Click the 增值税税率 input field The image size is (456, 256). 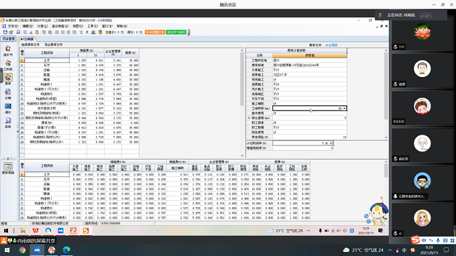coord(302,148)
